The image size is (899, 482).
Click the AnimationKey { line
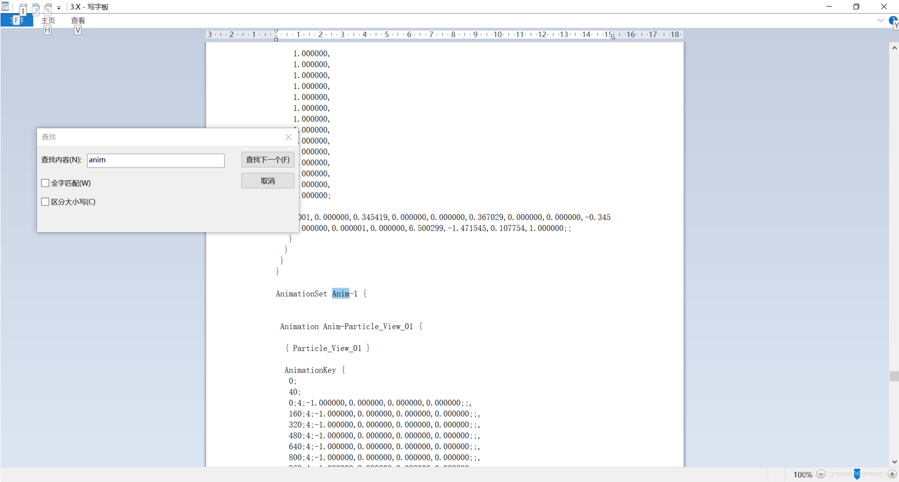tap(315, 370)
